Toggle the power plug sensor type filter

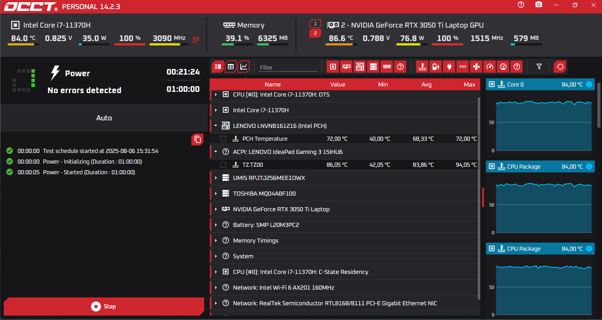click(x=449, y=67)
